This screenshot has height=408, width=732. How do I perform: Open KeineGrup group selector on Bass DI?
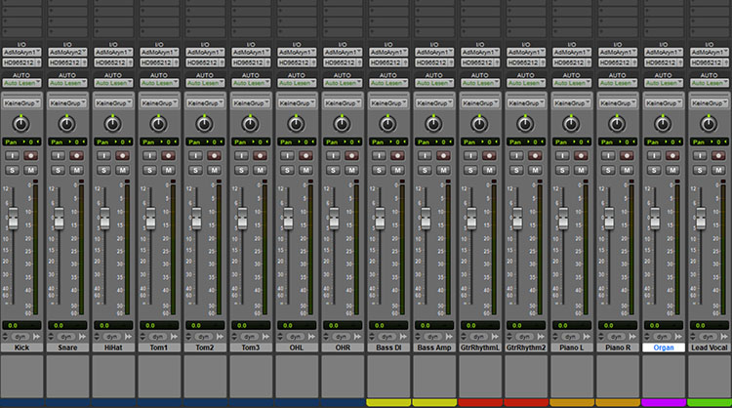(x=388, y=103)
